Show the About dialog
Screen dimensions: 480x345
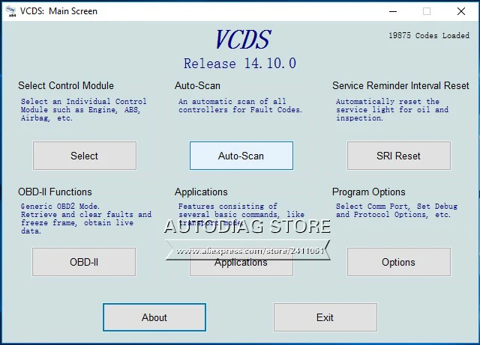pyautogui.click(x=154, y=317)
